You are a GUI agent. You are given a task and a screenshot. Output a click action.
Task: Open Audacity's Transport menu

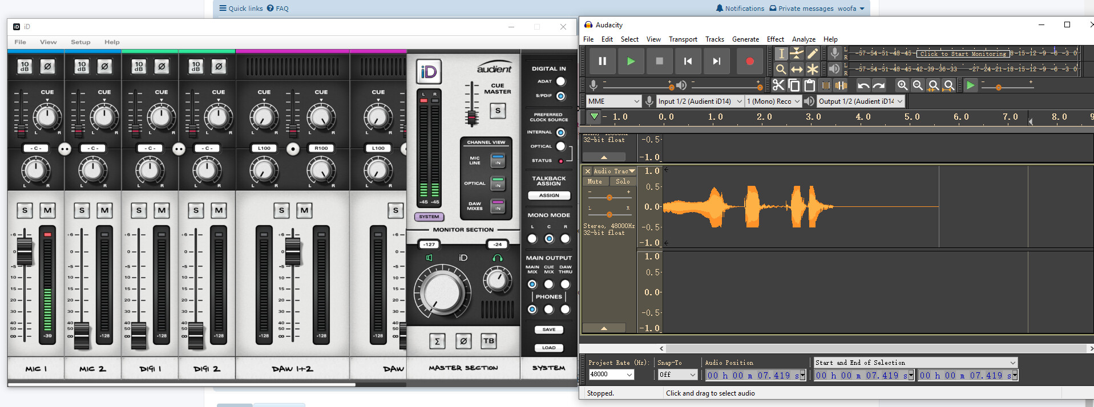[x=683, y=39]
